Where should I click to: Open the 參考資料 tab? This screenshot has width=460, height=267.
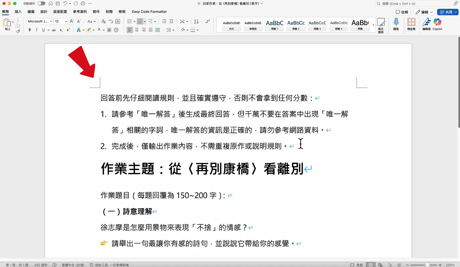80,12
